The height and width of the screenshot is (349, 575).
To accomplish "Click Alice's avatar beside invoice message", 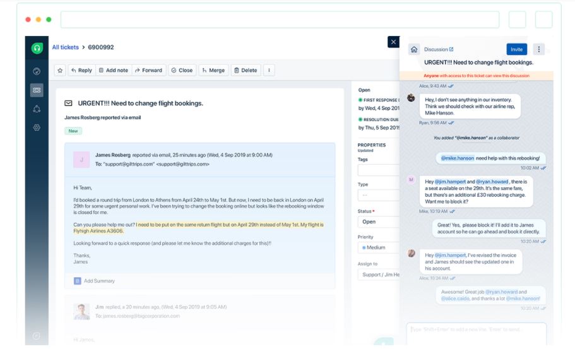I will tap(412, 253).
